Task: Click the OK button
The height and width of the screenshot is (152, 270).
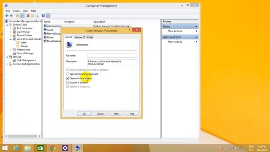Action: (84, 114)
